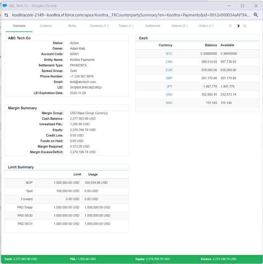Click the zoom magnifier icon in address bar

click(256, 15)
